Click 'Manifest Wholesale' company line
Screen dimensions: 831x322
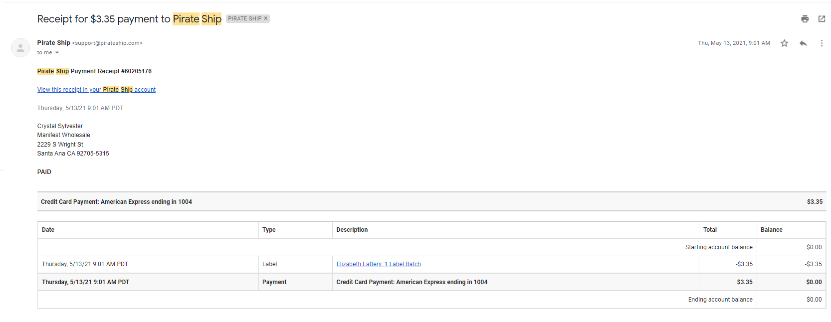click(x=63, y=135)
